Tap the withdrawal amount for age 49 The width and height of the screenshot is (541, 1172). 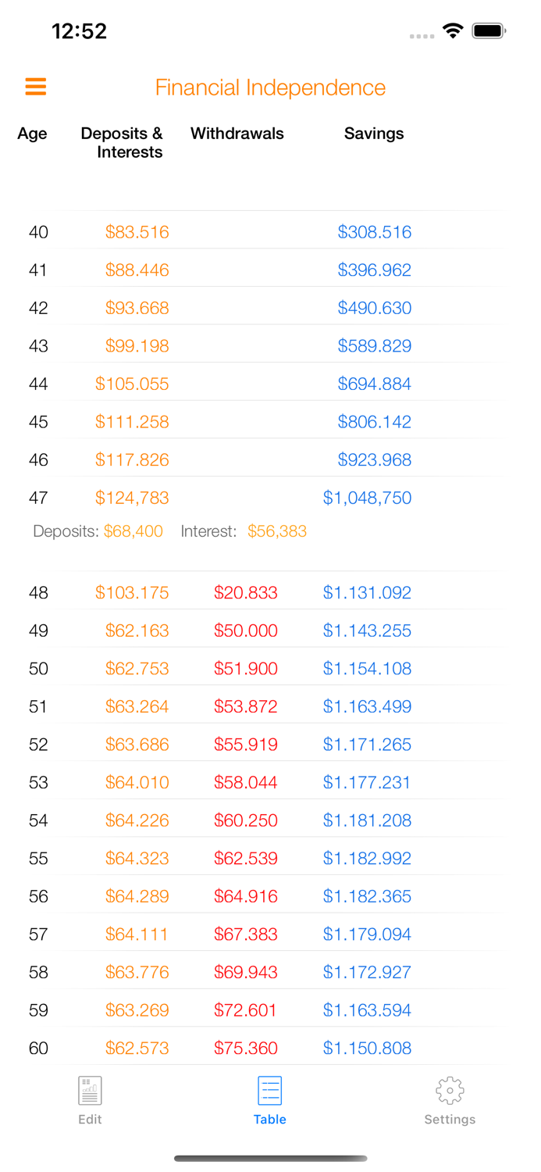click(x=246, y=630)
